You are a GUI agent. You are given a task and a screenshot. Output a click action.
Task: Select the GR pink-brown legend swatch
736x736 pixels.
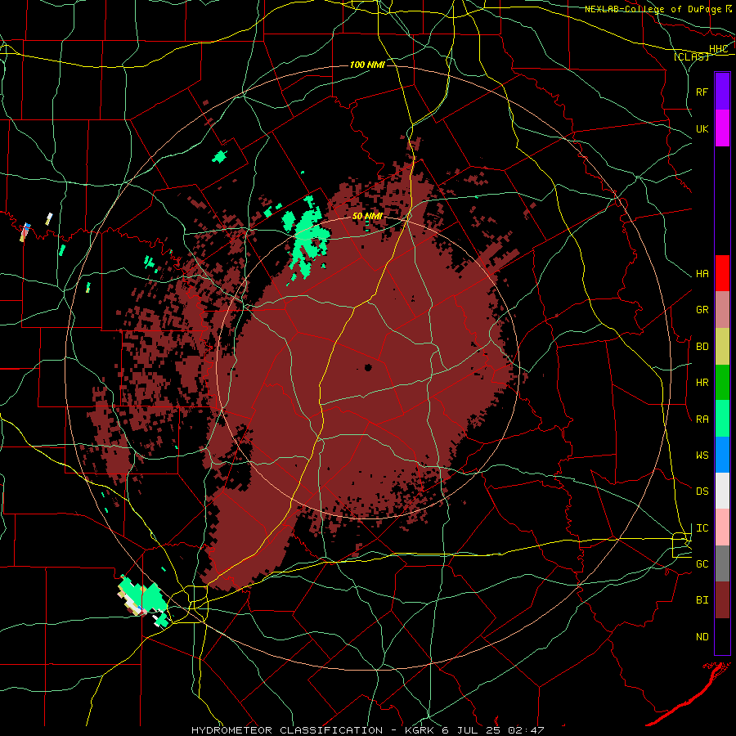click(x=722, y=310)
